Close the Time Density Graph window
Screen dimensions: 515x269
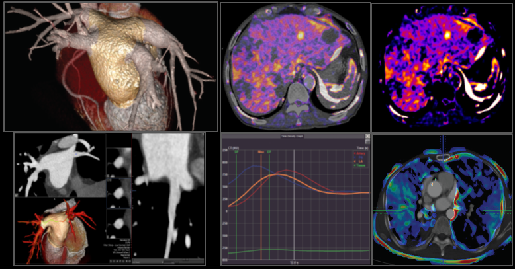tap(367, 136)
